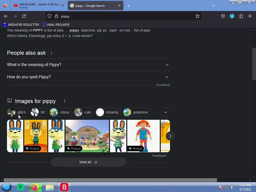Expand more image filter chips
Image resolution: width=256 pixels, height=192 pixels.
pyautogui.click(x=165, y=112)
